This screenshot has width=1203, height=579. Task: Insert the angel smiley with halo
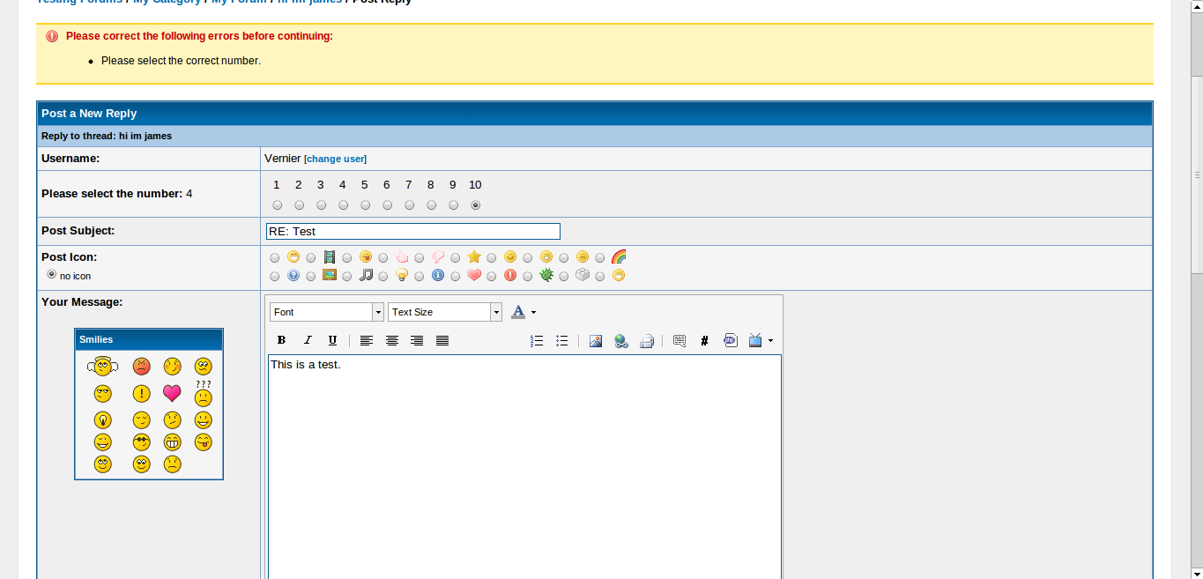[103, 366]
